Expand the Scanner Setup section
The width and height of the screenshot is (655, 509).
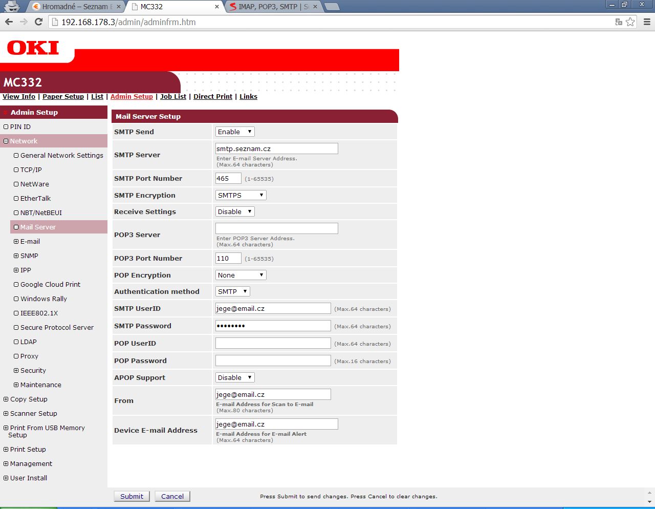[x=6, y=413]
